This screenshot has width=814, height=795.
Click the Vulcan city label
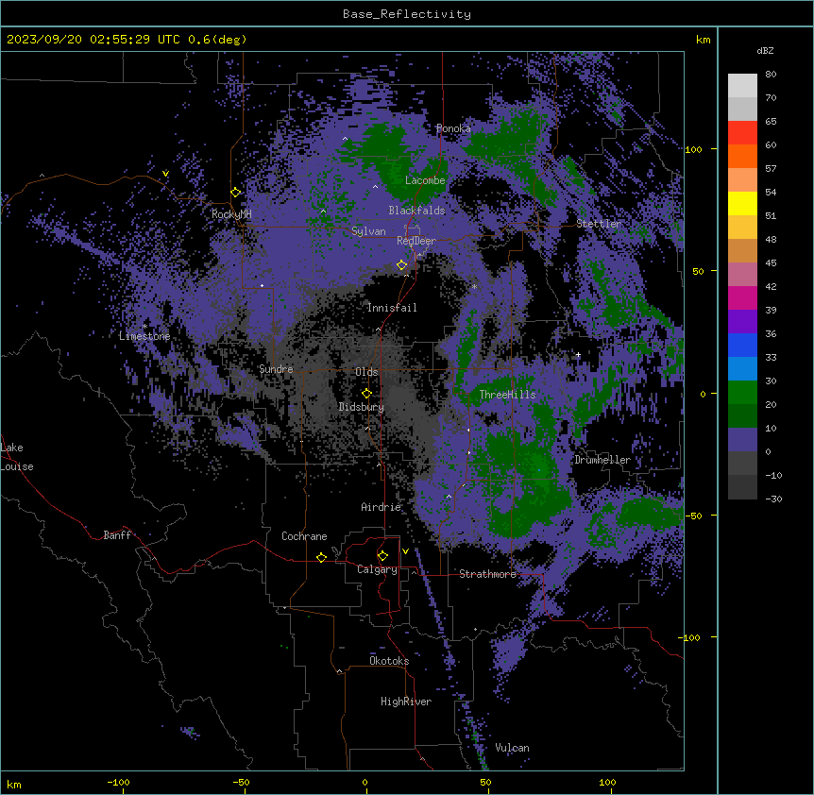click(512, 748)
